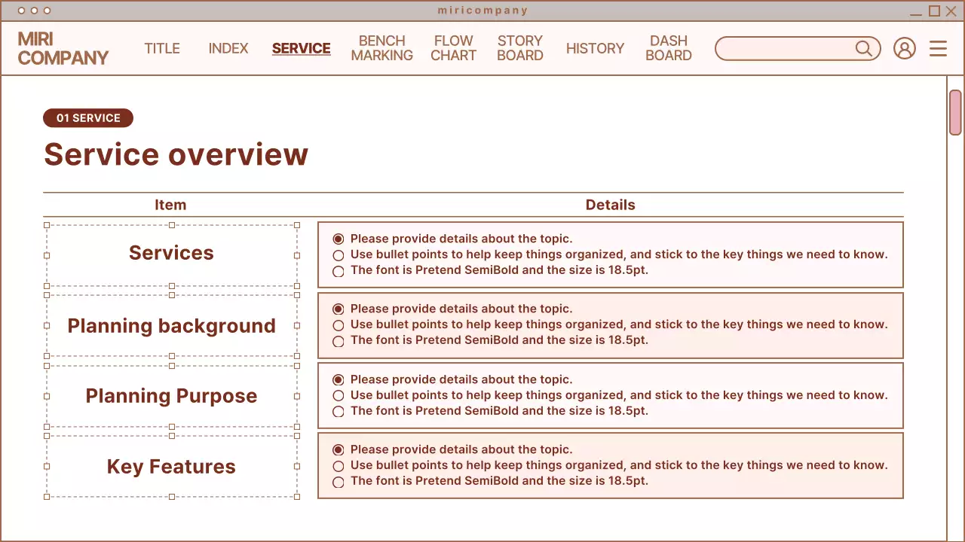
Task: Switch to the BENCHMARKING tab
Action: pyautogui.click(x=382, y=48)
